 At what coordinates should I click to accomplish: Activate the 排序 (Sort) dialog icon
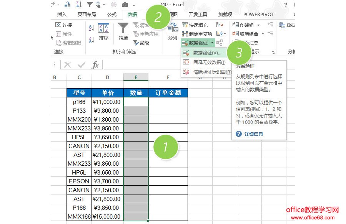click(x=105, y=30)
